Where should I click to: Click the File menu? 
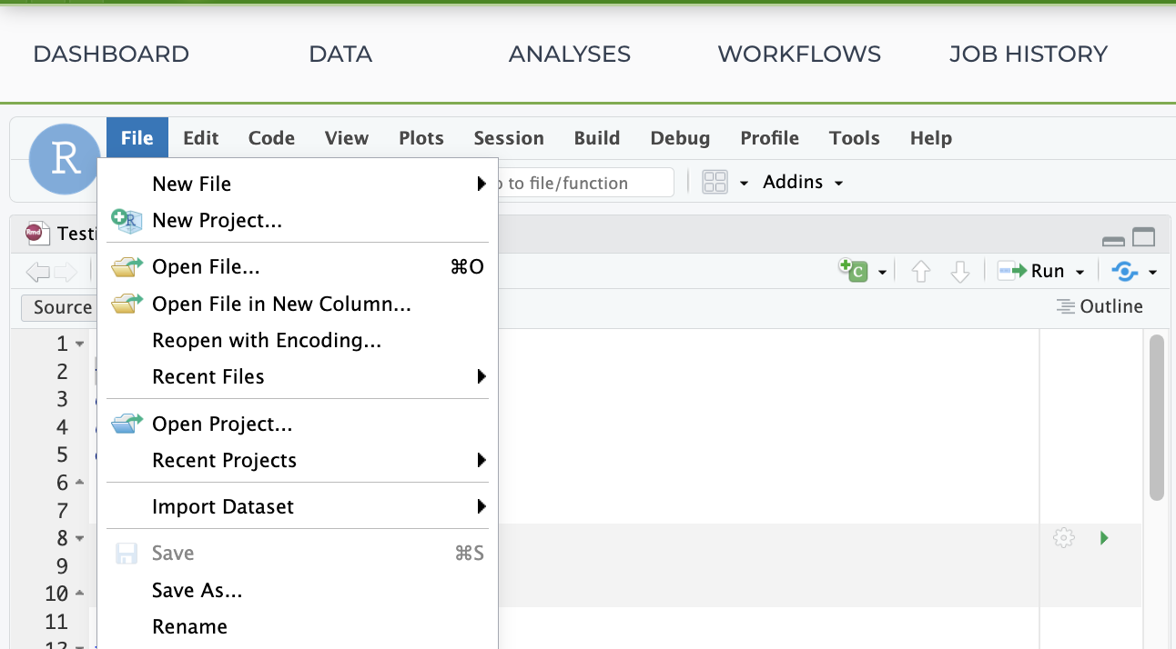pos(137,138)
